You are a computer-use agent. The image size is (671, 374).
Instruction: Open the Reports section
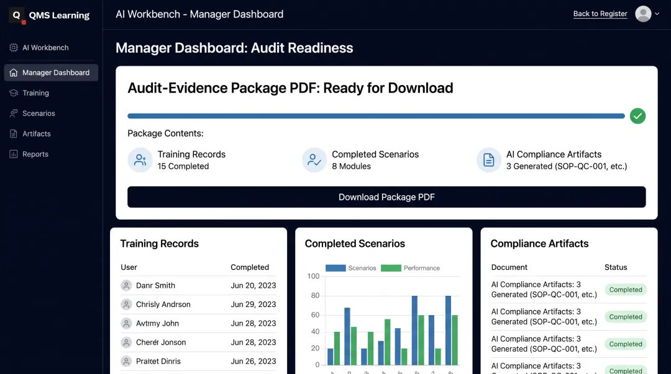click(x=51, y=154)
